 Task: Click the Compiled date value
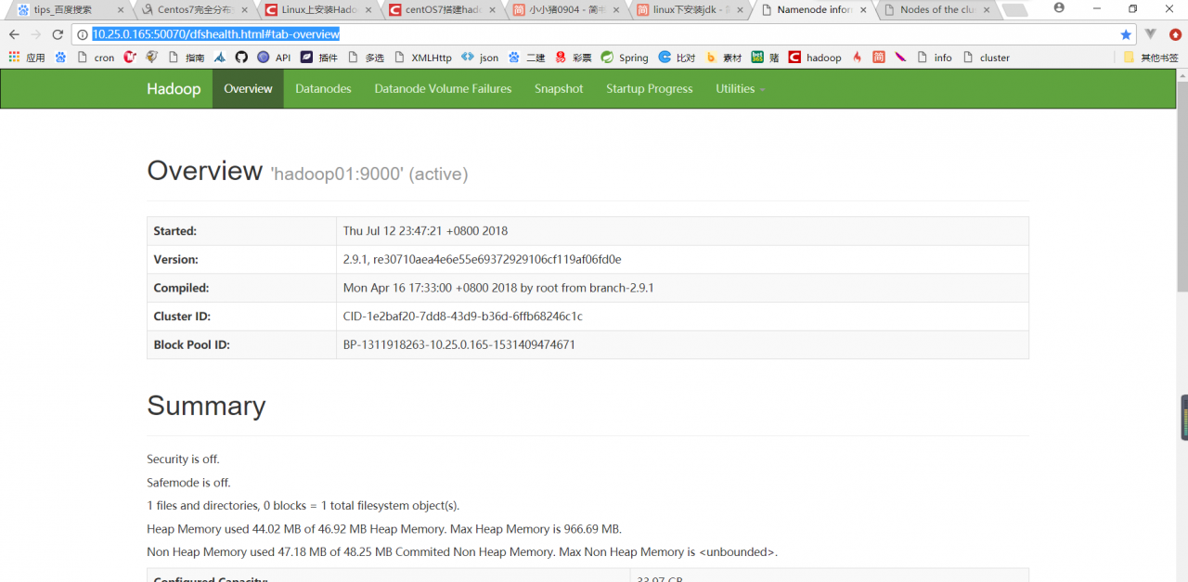(x=498, y=288)
